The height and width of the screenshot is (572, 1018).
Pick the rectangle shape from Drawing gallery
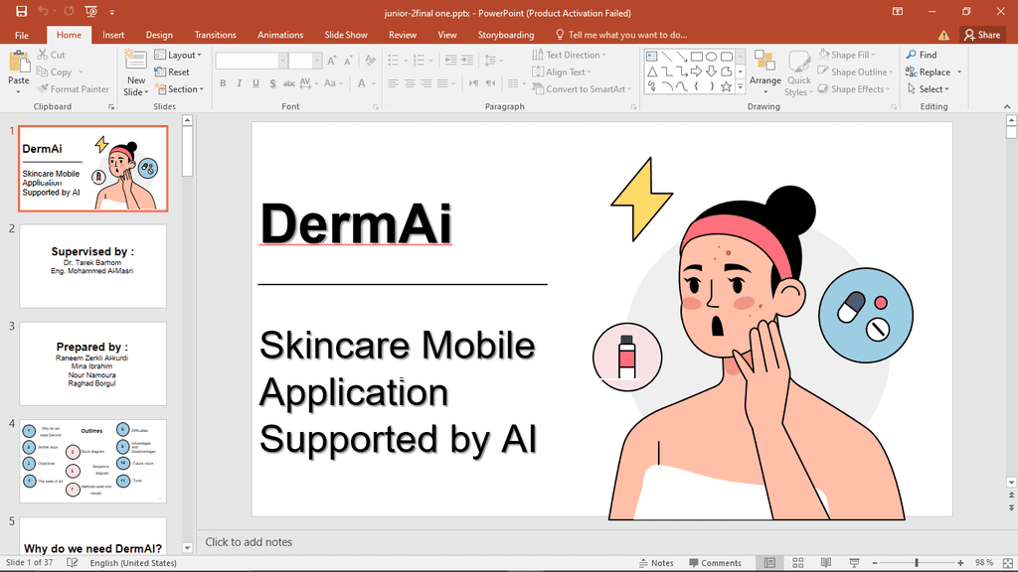(x=697, y=57)
